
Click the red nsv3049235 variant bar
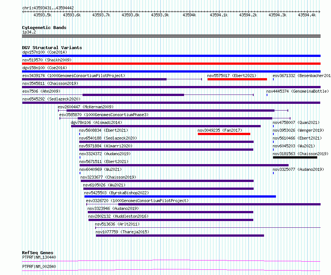[224, 134]
